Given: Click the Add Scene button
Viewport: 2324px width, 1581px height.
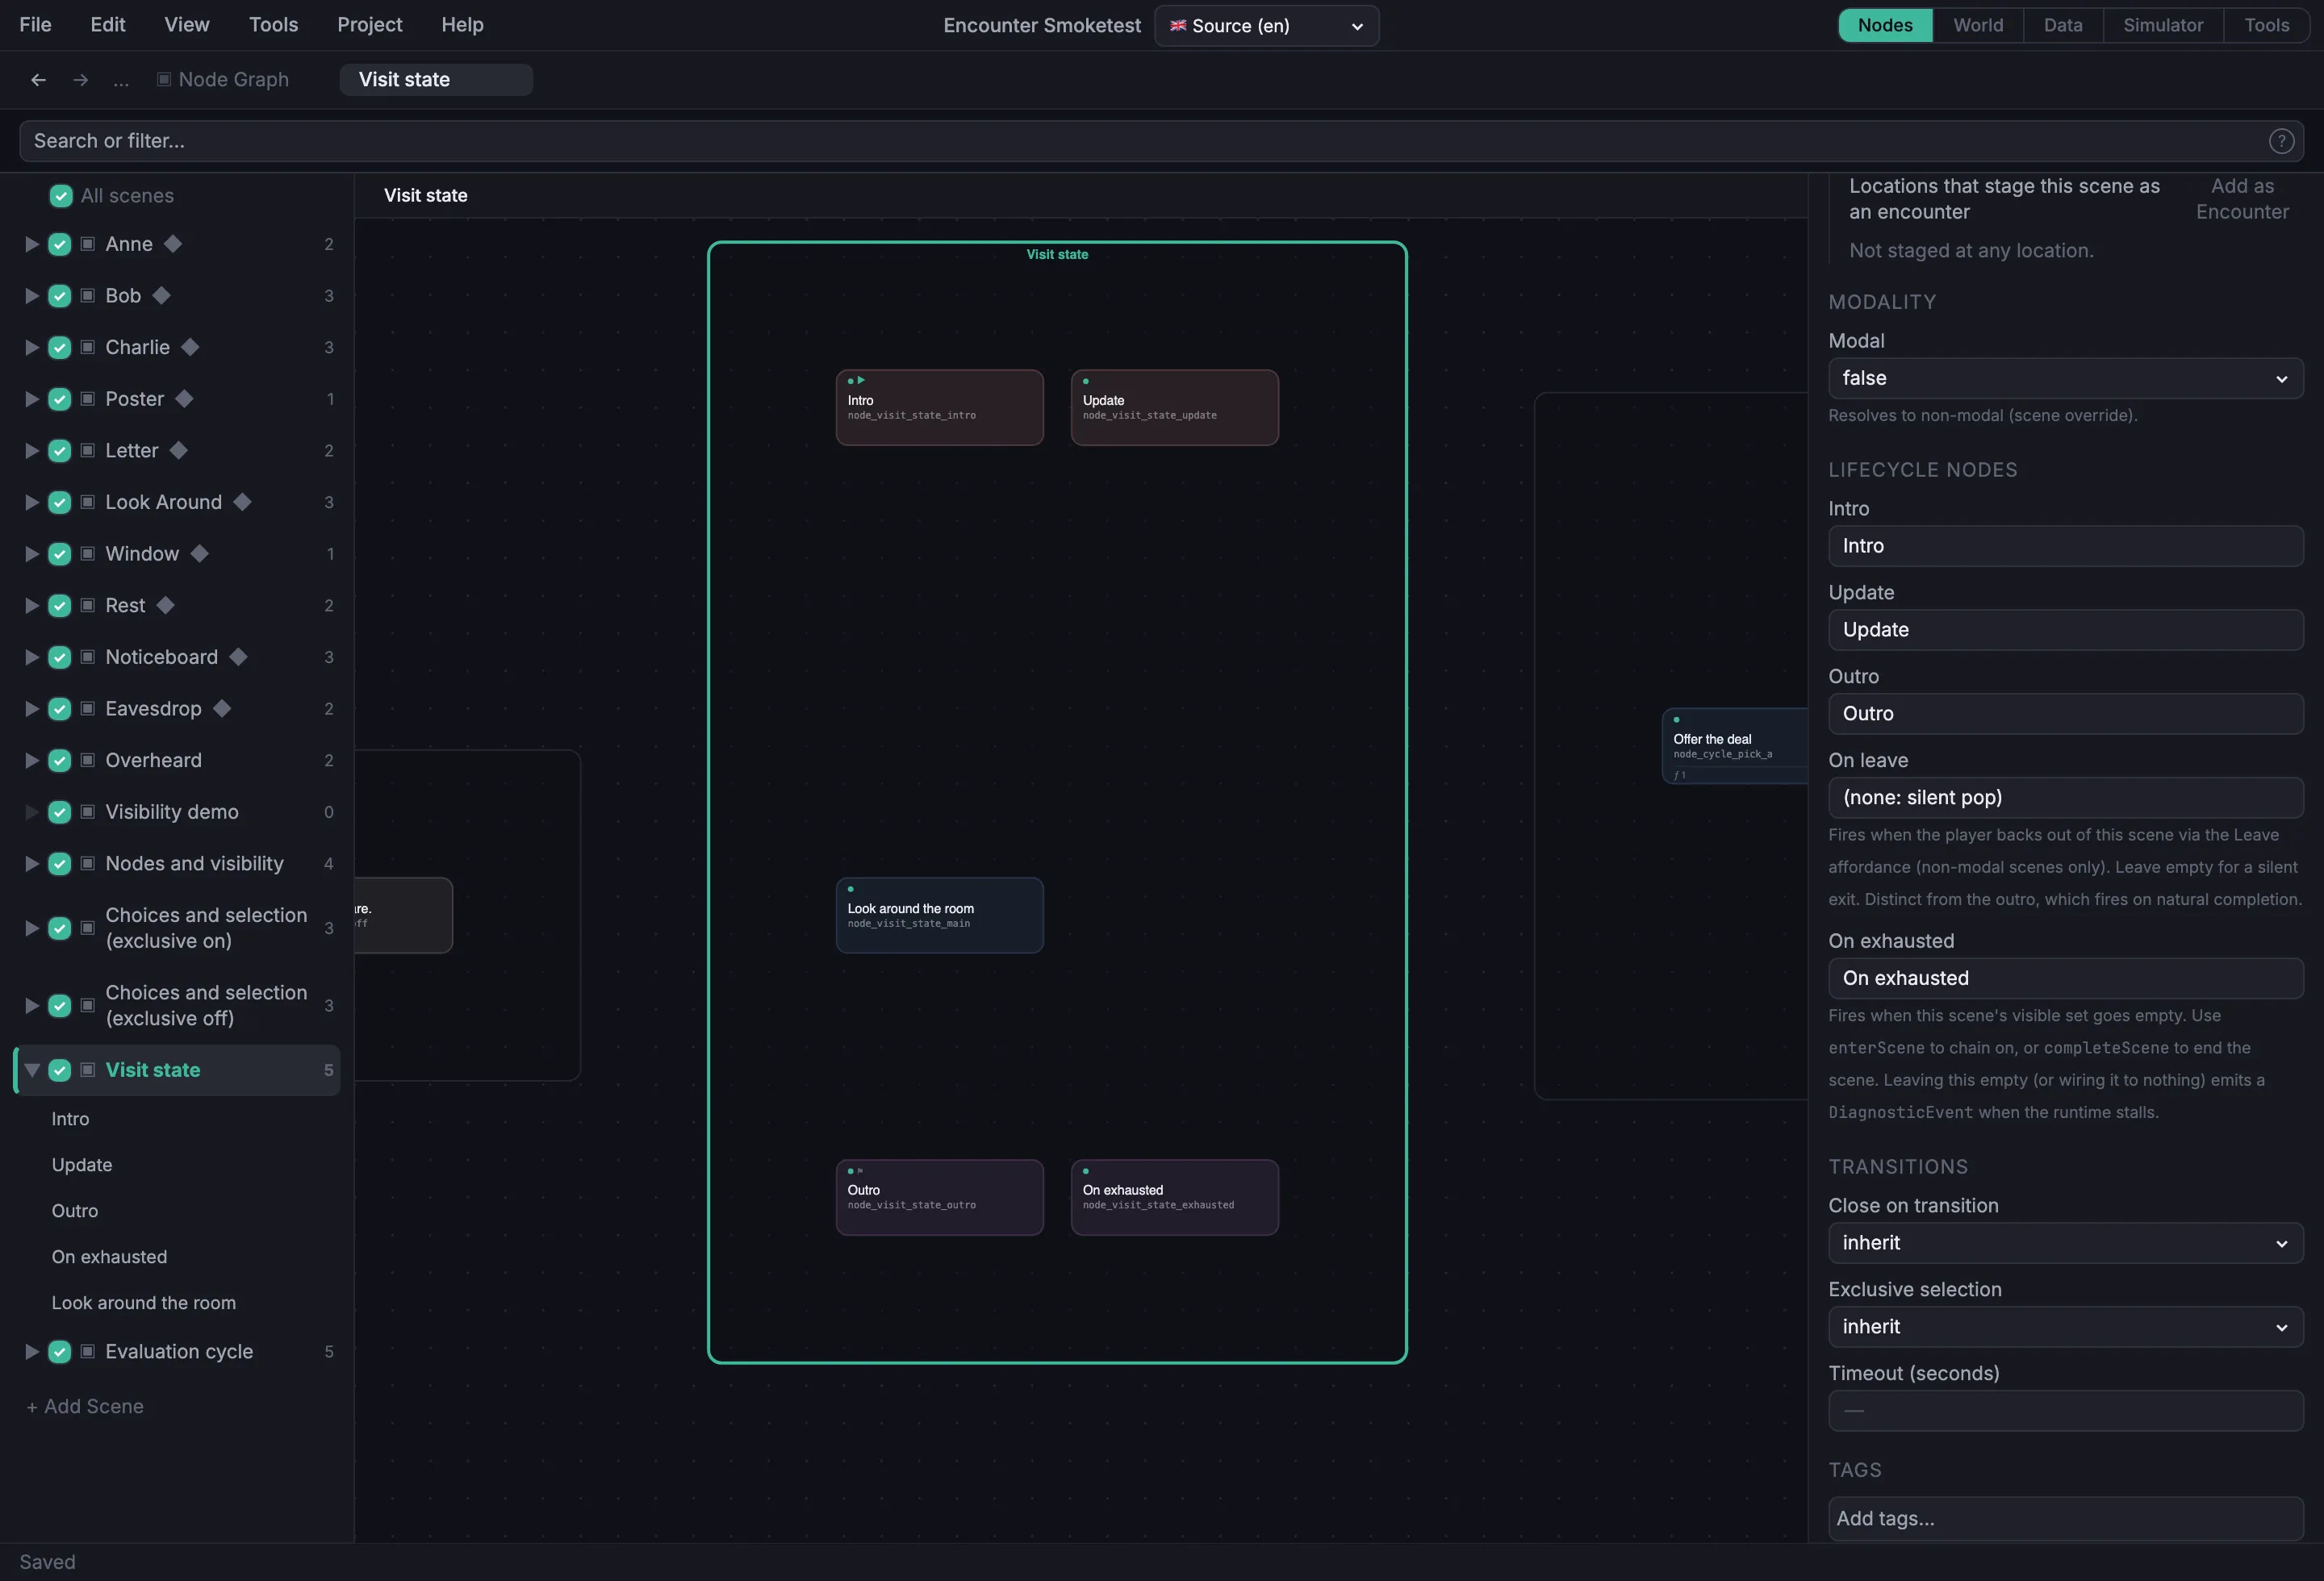Looking at the screenshot, I should (x=85, y=1406).
